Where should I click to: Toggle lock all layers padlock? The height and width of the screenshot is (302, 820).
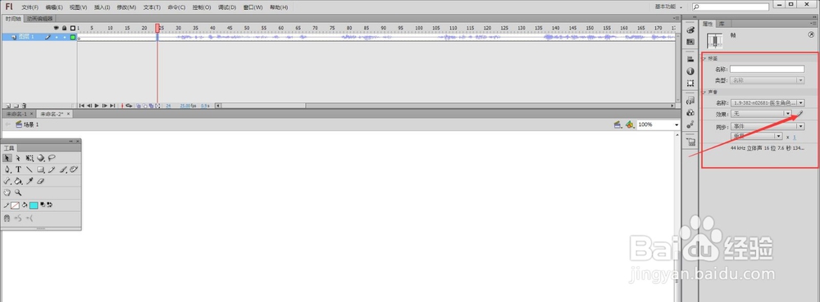[64, 28]
